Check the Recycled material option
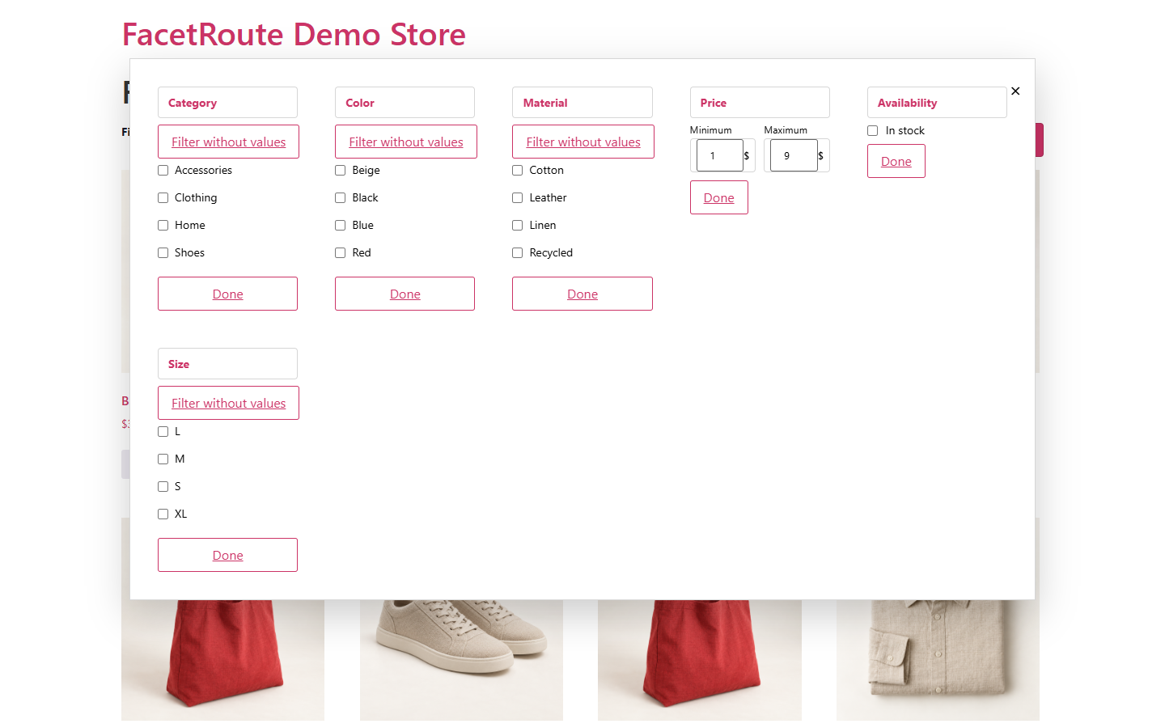This screenshot has height=728, width=1165. point(517,252)
